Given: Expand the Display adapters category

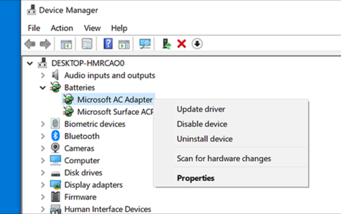Looking at the screenshot, I should pos(43,185).
